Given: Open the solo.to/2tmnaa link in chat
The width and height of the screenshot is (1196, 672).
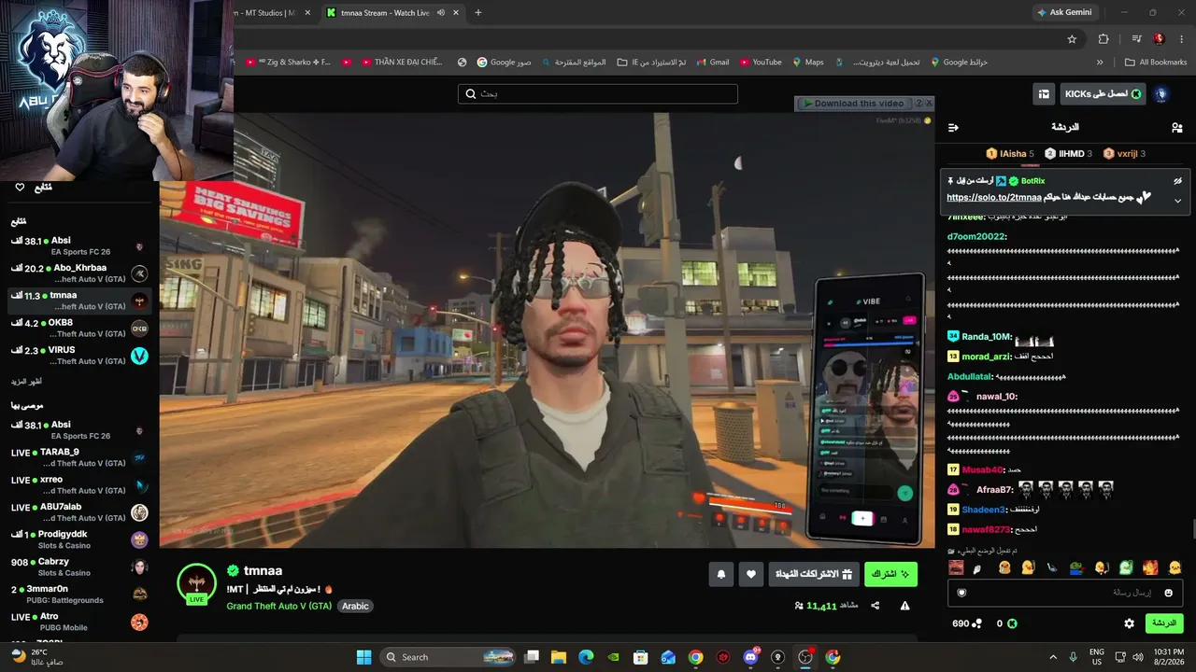Looking at the screenshot, I should 993,198.
